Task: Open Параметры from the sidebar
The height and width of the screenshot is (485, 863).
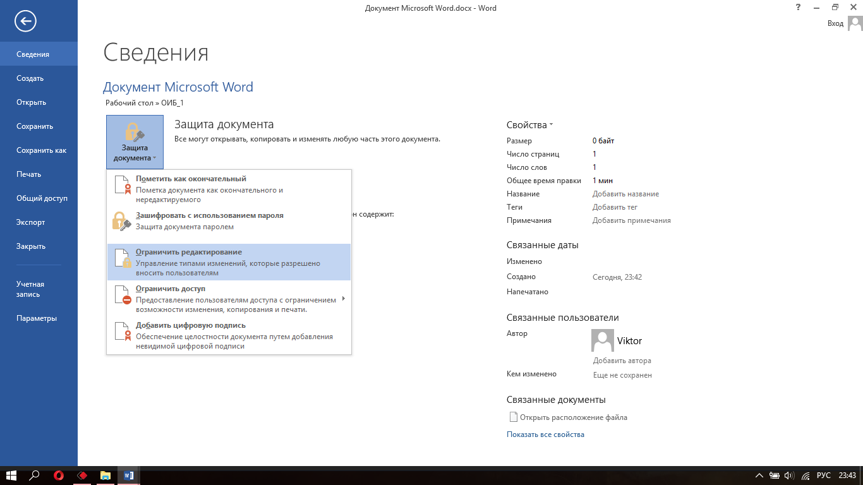Action: 39,318
